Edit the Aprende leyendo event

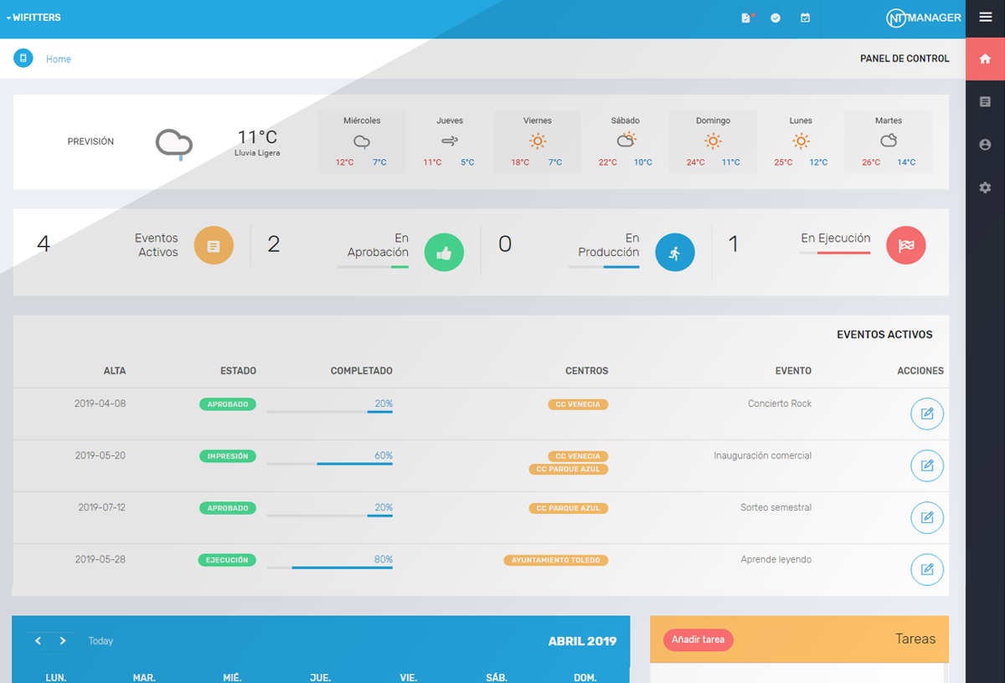[926, 570]
